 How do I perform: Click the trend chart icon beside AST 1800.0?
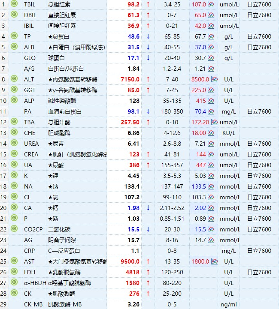click(214, 261)
